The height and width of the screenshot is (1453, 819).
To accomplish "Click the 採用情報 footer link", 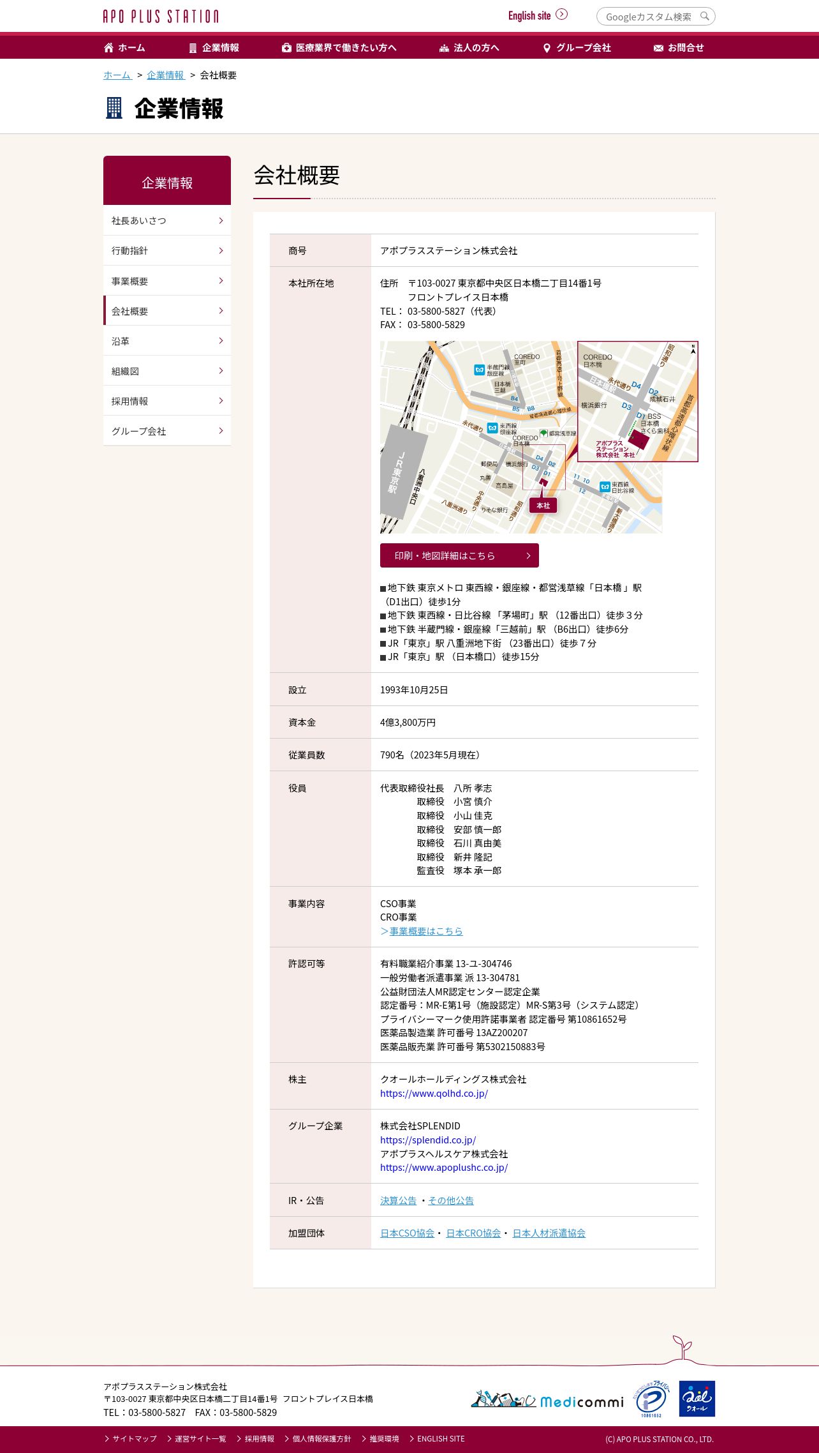I will coord(256,1439).
